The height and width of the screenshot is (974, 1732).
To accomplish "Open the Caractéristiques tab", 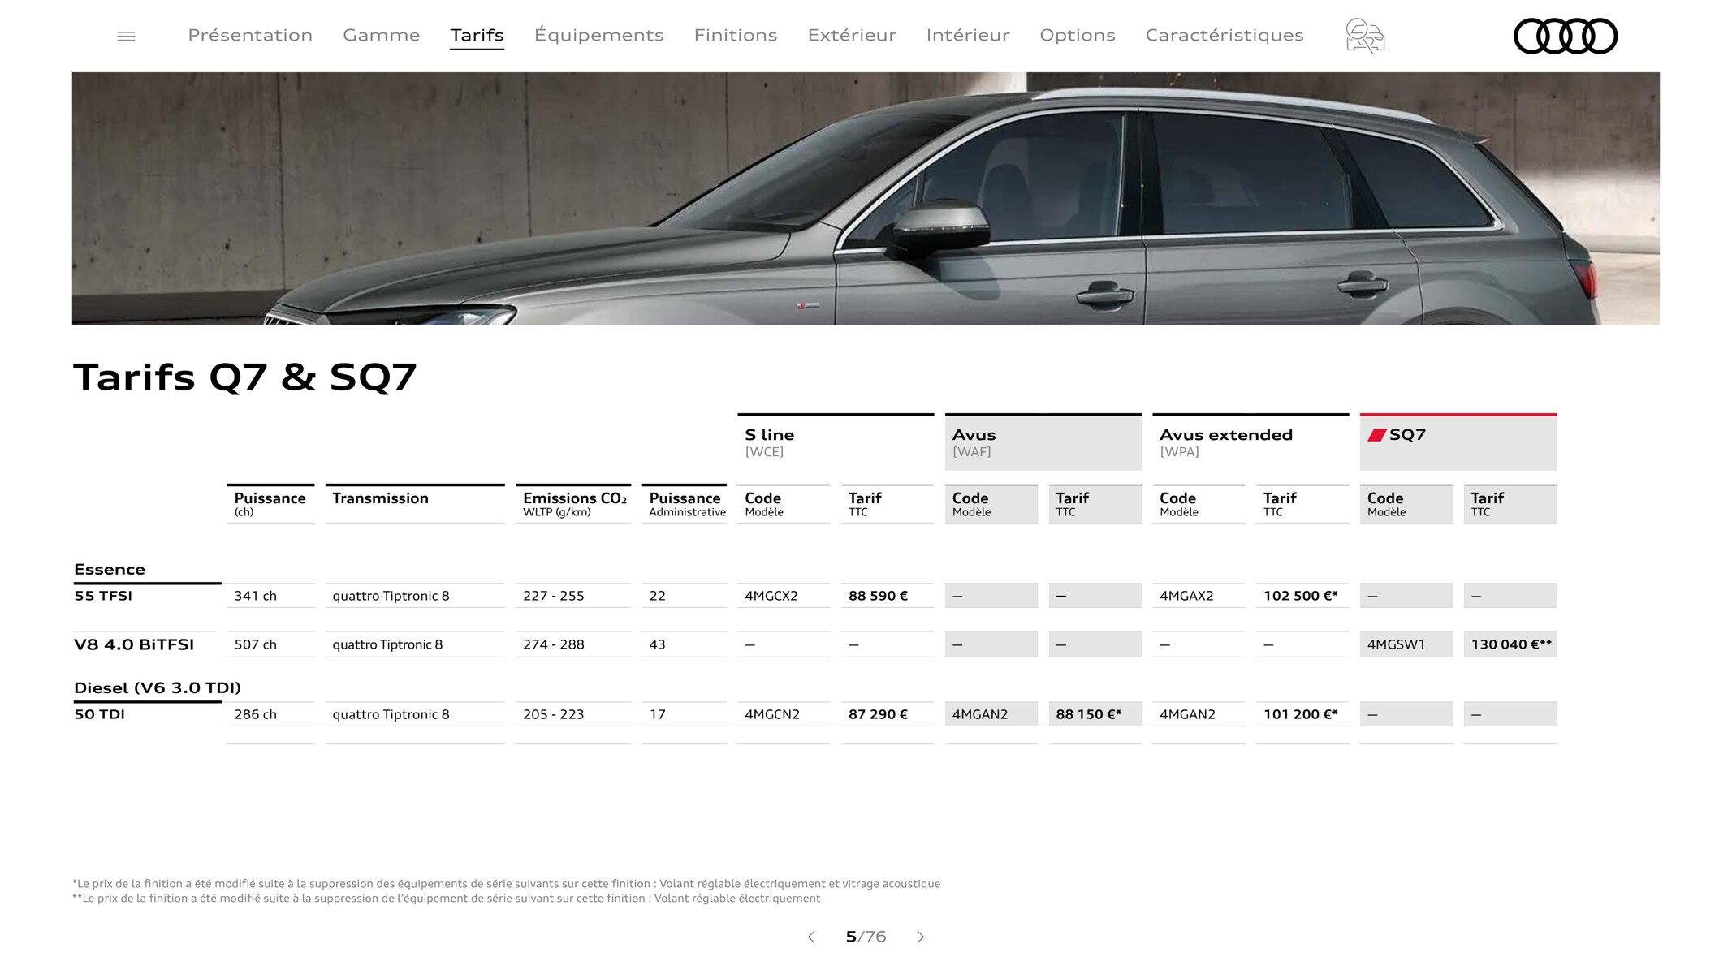I will 1224,35.
